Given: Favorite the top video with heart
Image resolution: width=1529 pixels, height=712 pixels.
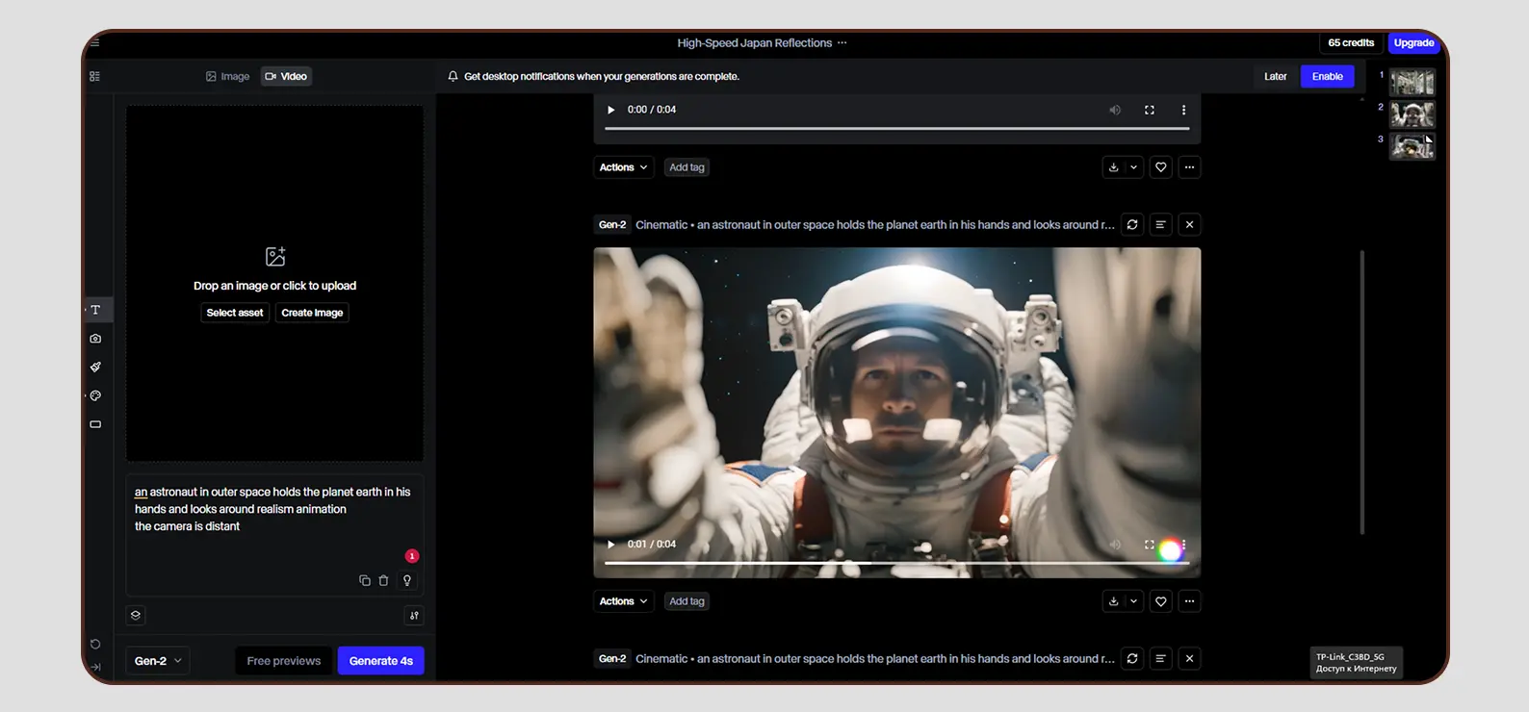Looking at the screenshot, I should click(1161, 167).
